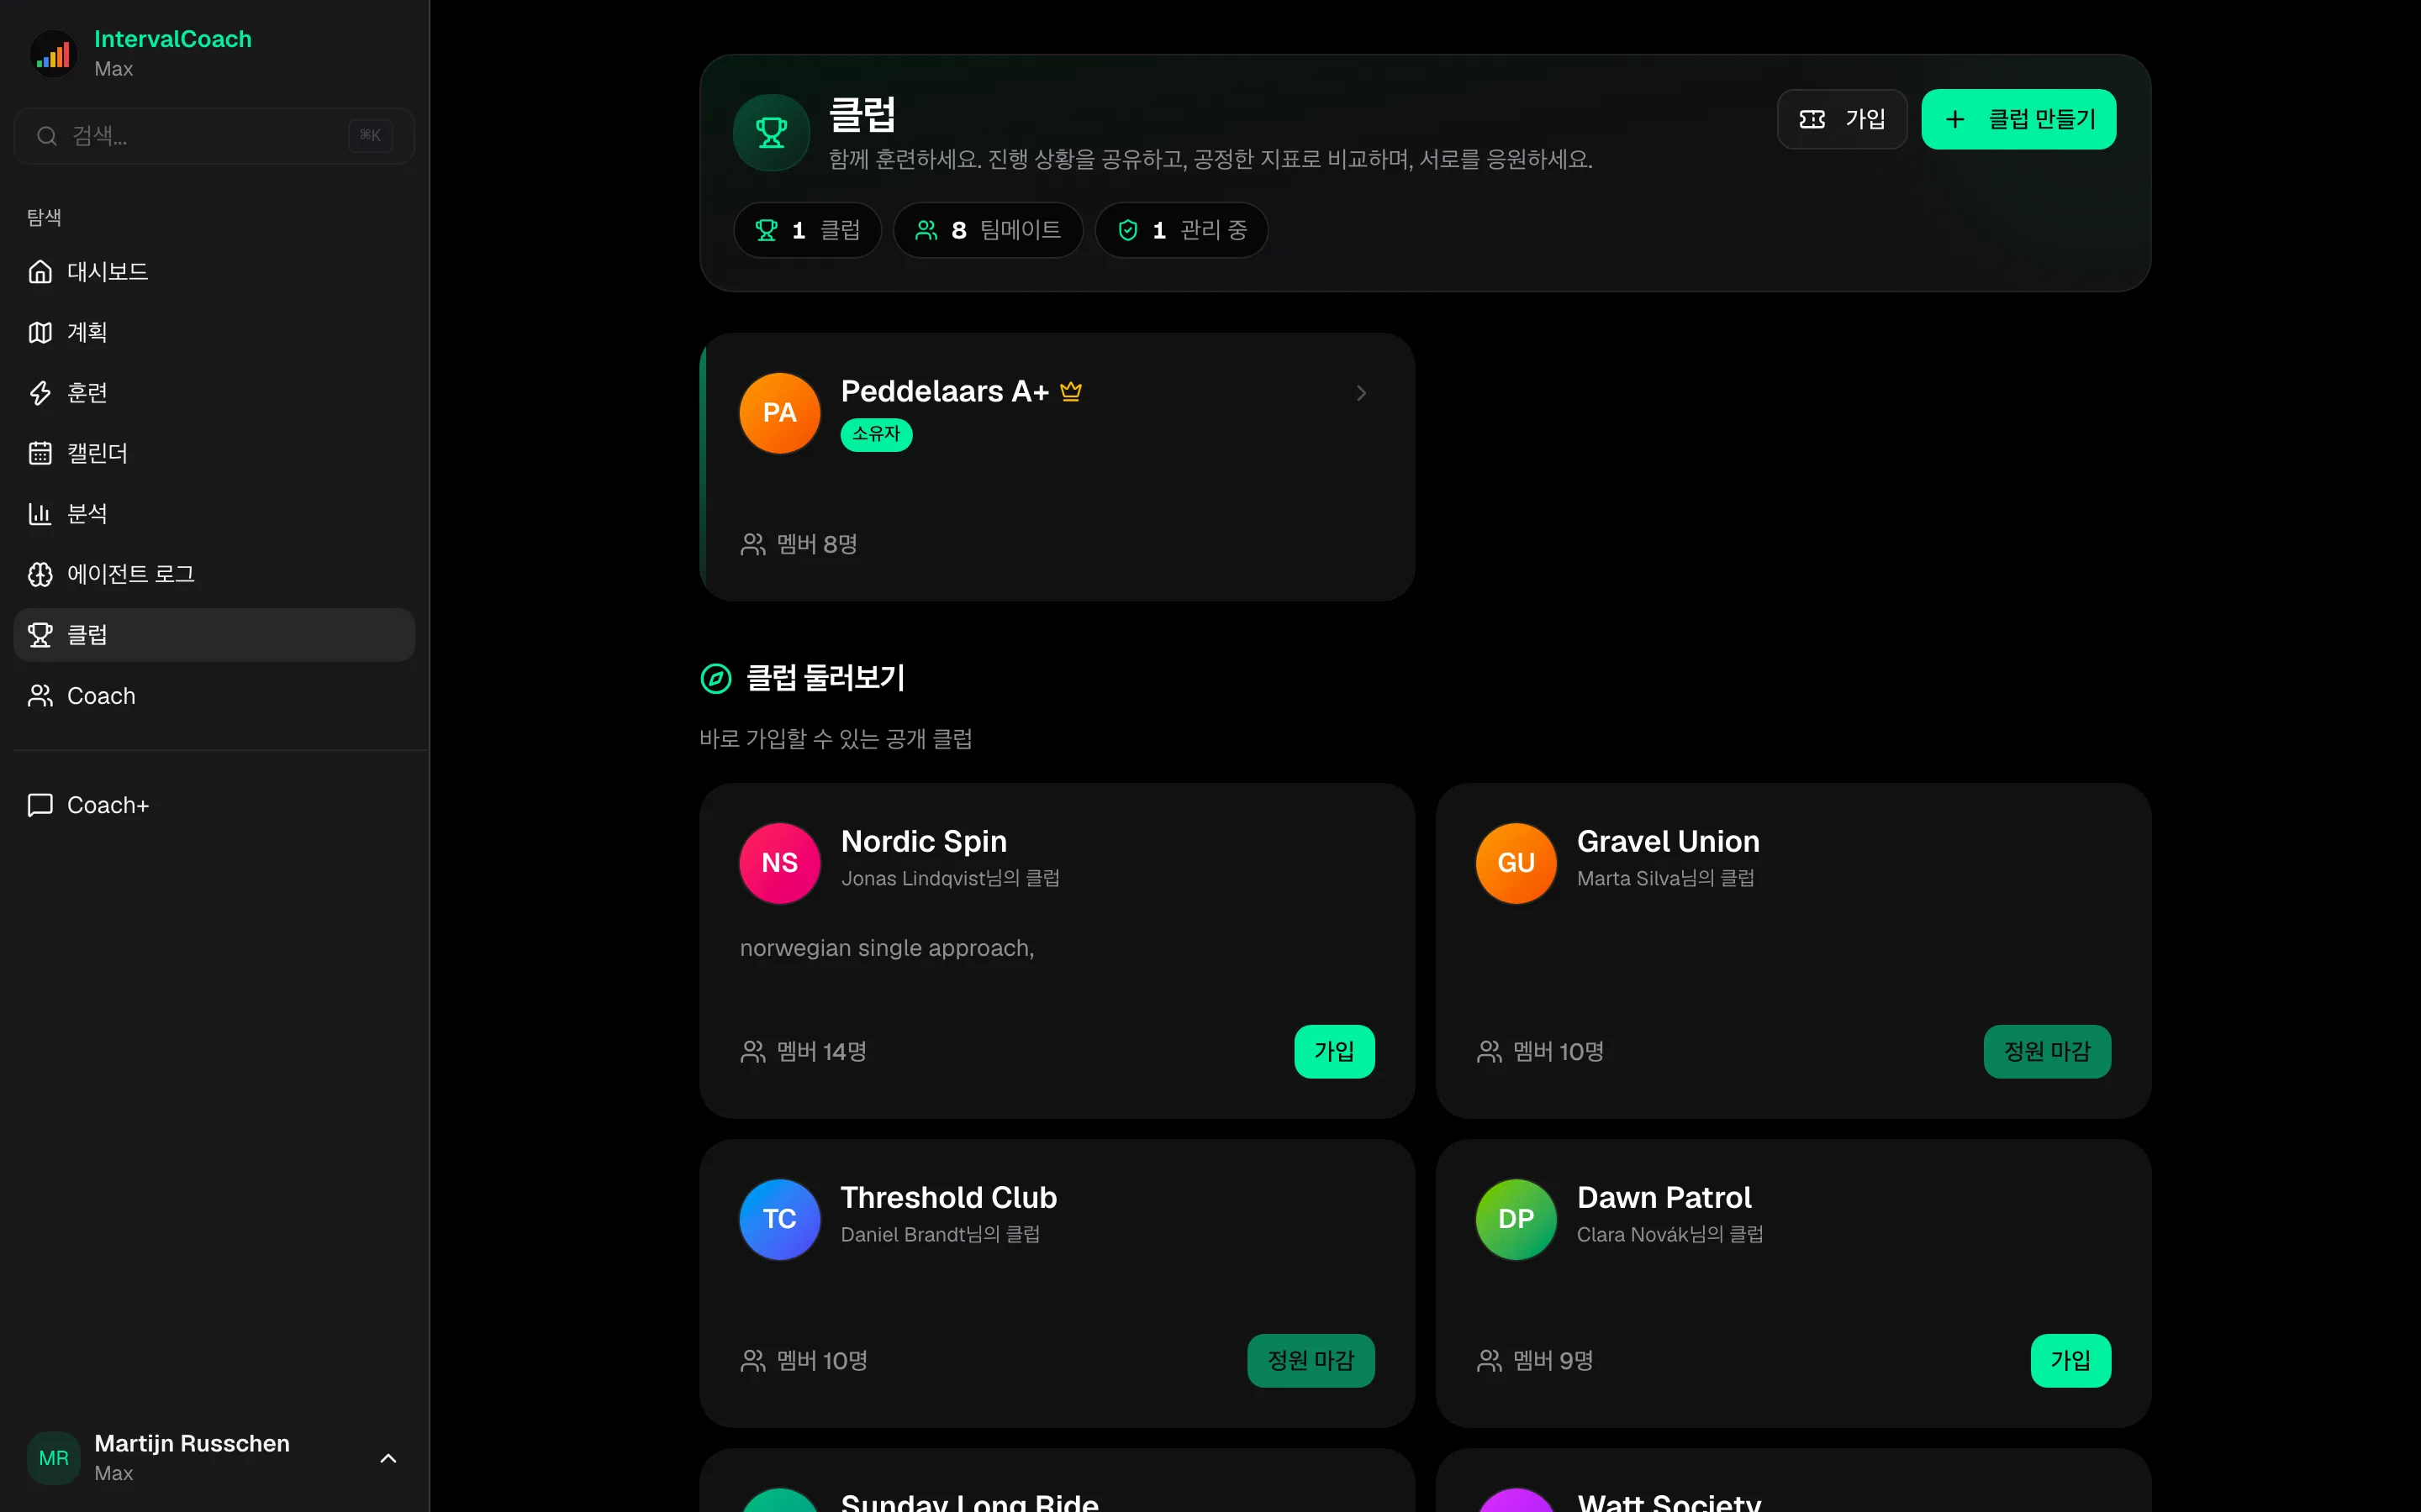Open 에이전트 로그
Viewport: 2421px width, 1512px height.
[x=214, y=574]
